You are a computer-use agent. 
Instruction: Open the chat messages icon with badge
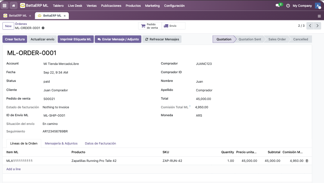coord(279,5)
